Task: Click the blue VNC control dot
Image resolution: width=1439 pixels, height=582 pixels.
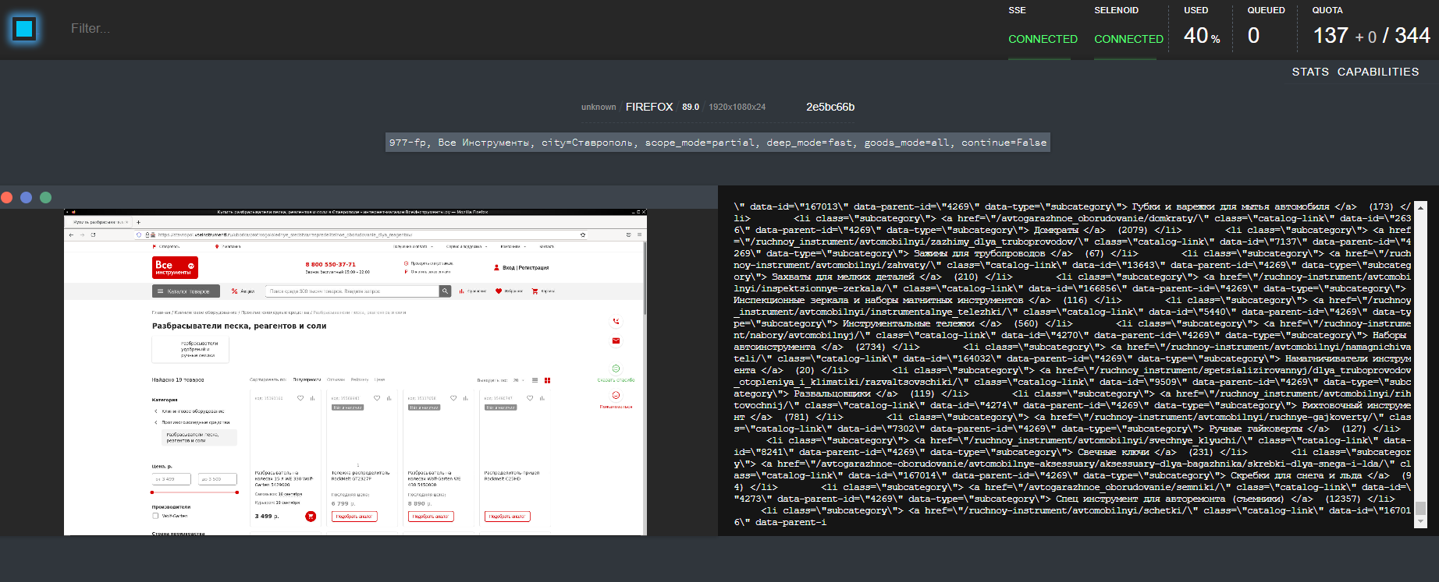Action: click(26, 198)
